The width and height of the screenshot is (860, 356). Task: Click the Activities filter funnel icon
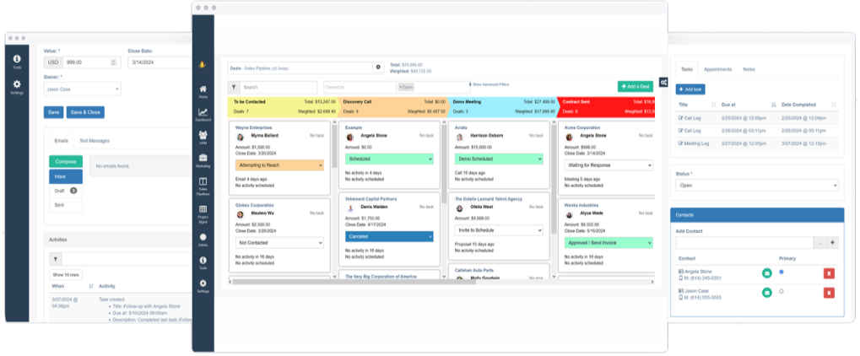(x=56, y=259)
